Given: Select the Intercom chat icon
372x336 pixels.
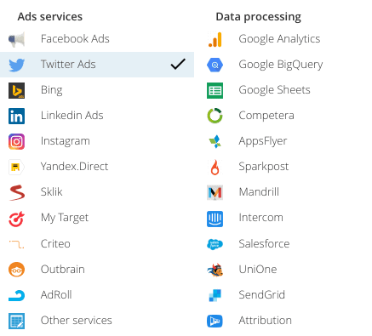Looking at the screenshot, I should [x=215, y=219].
